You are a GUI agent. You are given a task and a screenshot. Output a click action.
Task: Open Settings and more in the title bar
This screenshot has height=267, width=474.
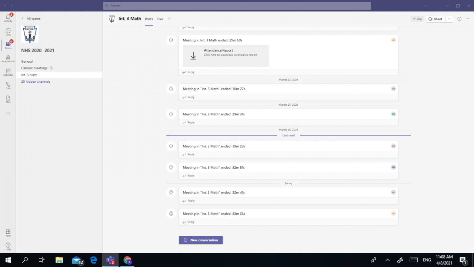[425, 6]
